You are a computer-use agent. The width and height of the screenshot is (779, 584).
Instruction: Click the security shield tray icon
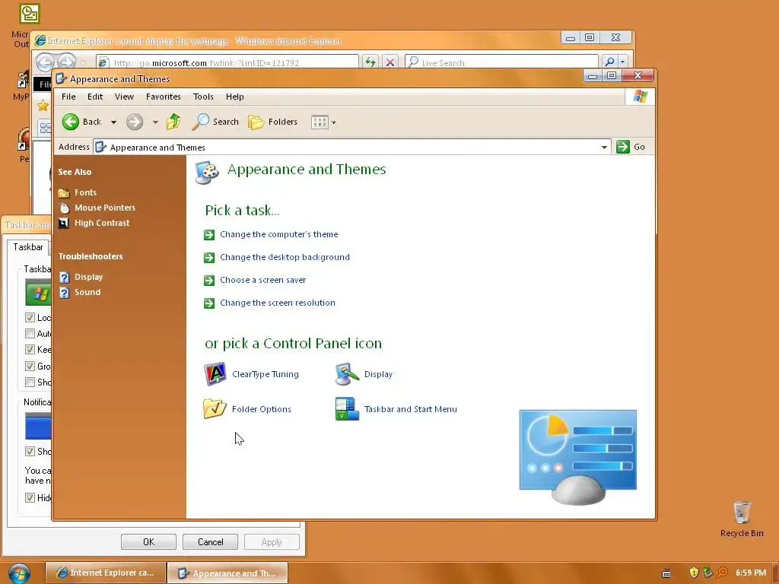coord(694,573)
